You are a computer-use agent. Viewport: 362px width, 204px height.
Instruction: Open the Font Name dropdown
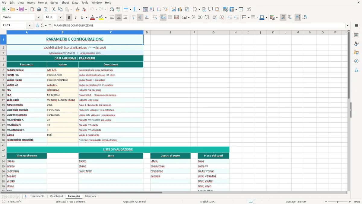[38, 18]
